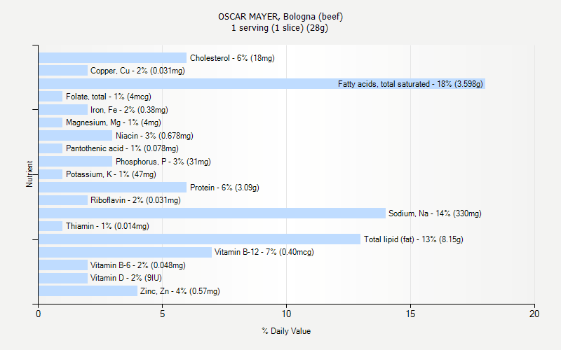Click the Fatty acids, total saturated label
561x350 pixels.
410,84
